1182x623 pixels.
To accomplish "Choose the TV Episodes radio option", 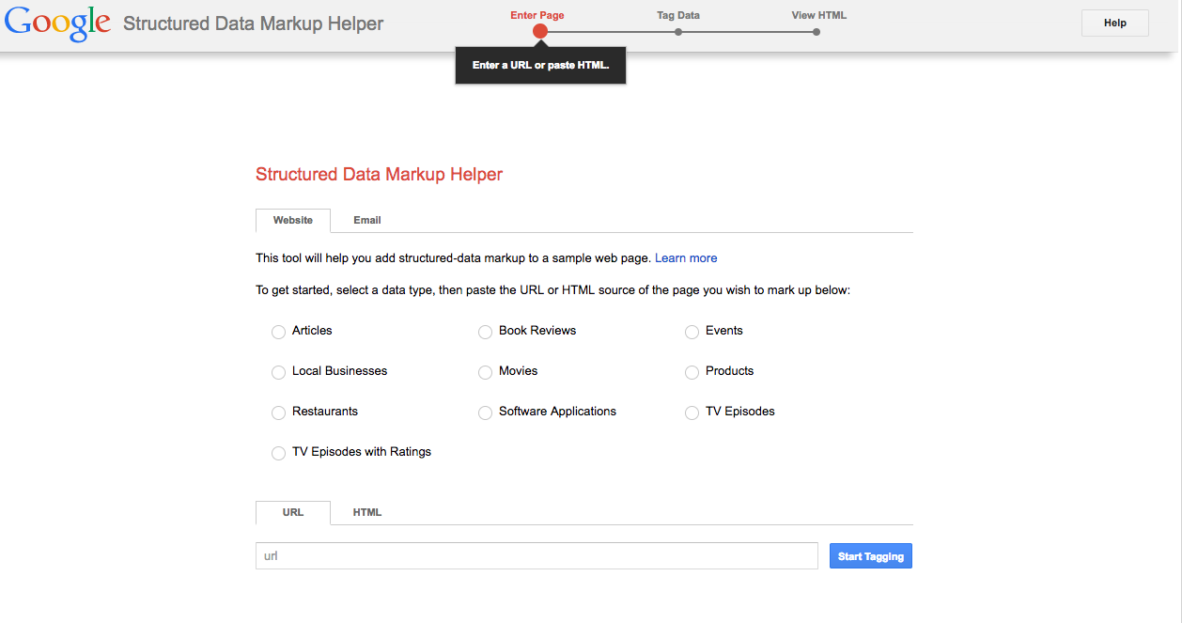I will coord(692,413).
